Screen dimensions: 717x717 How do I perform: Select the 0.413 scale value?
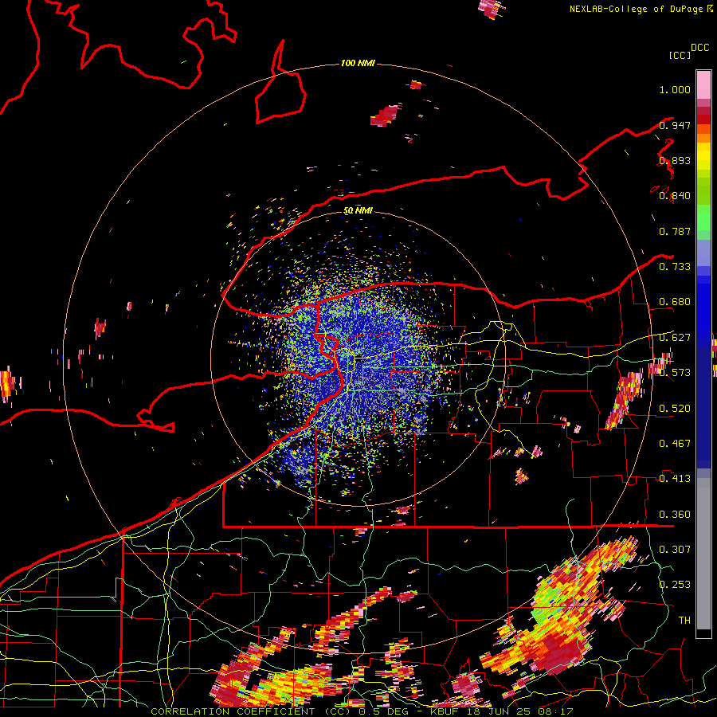point(675,479)
